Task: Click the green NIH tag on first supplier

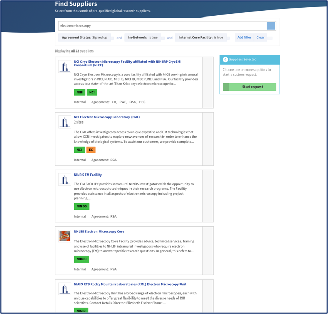Action: pyautogui.click(x=79, y=92)
